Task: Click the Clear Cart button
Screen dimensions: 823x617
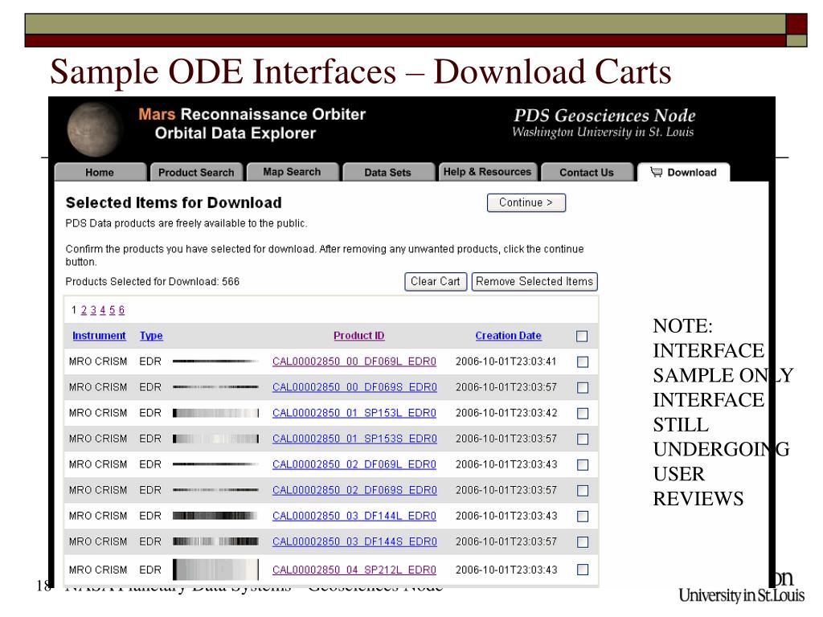Action: click(x=435, y=281)
